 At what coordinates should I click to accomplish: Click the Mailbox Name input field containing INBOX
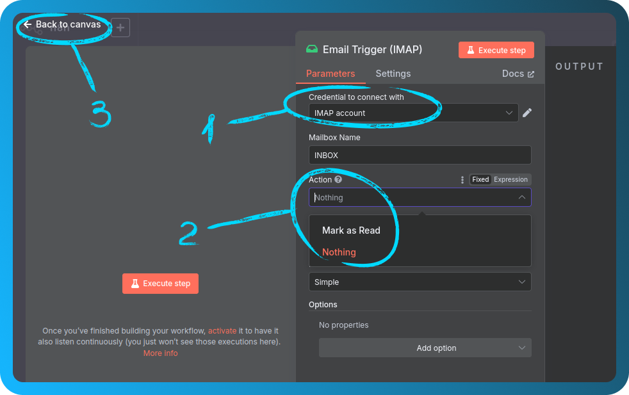(420, 155)
